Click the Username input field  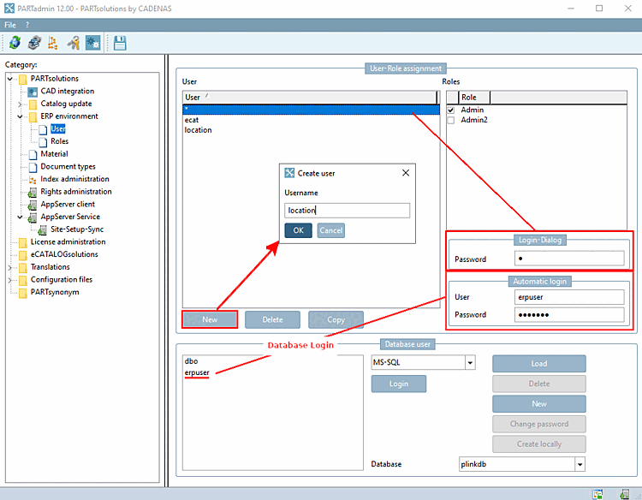click(348, 211)
